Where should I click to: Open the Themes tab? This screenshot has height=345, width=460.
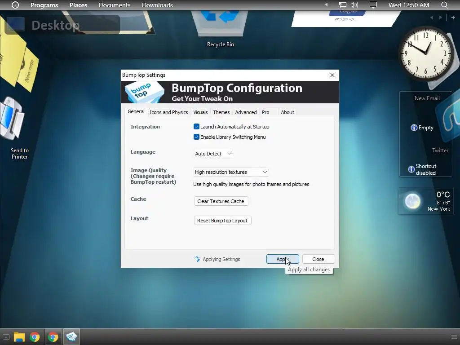221,112
